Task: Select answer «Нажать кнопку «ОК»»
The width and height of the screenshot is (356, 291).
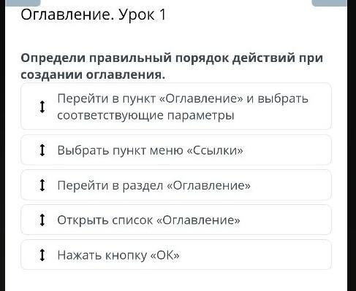Action: [176, 255]
